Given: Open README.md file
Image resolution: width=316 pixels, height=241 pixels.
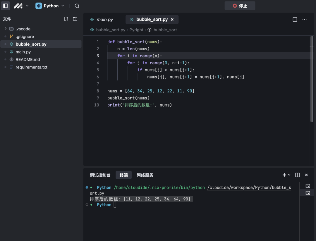Looking at the screenshot, I should tap(28, 59).
